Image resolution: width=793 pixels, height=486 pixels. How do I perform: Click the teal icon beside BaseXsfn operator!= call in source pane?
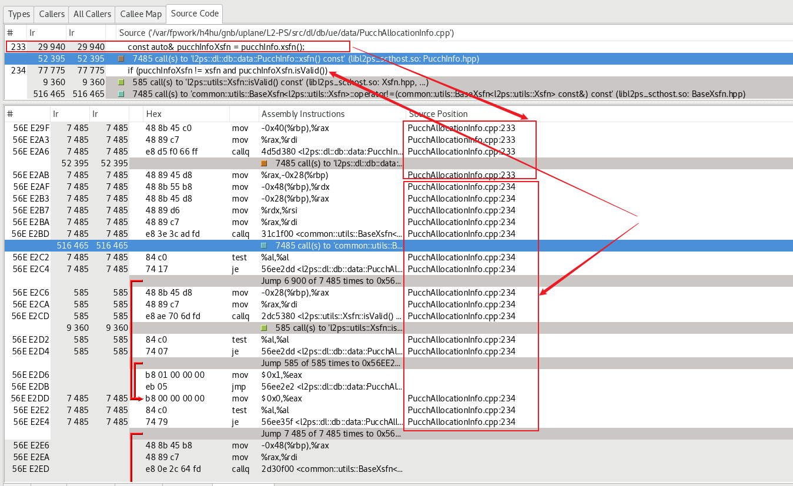(121, 94)
